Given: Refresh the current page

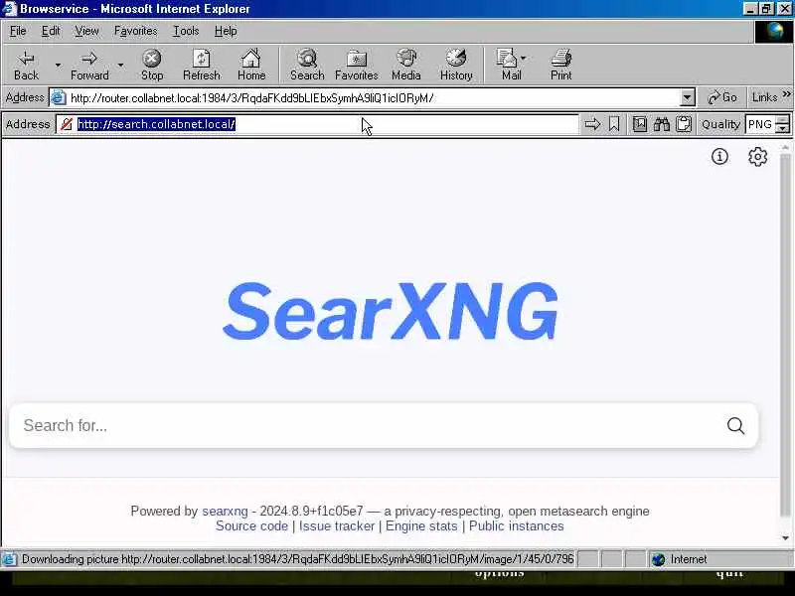Looking at the screenshot, I should 202,65.
